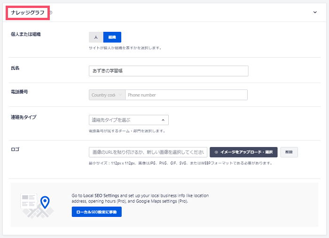Click ローカルSEO設定に移動 button
Viewport: 329px width, 238px height.
coord(97,212)
